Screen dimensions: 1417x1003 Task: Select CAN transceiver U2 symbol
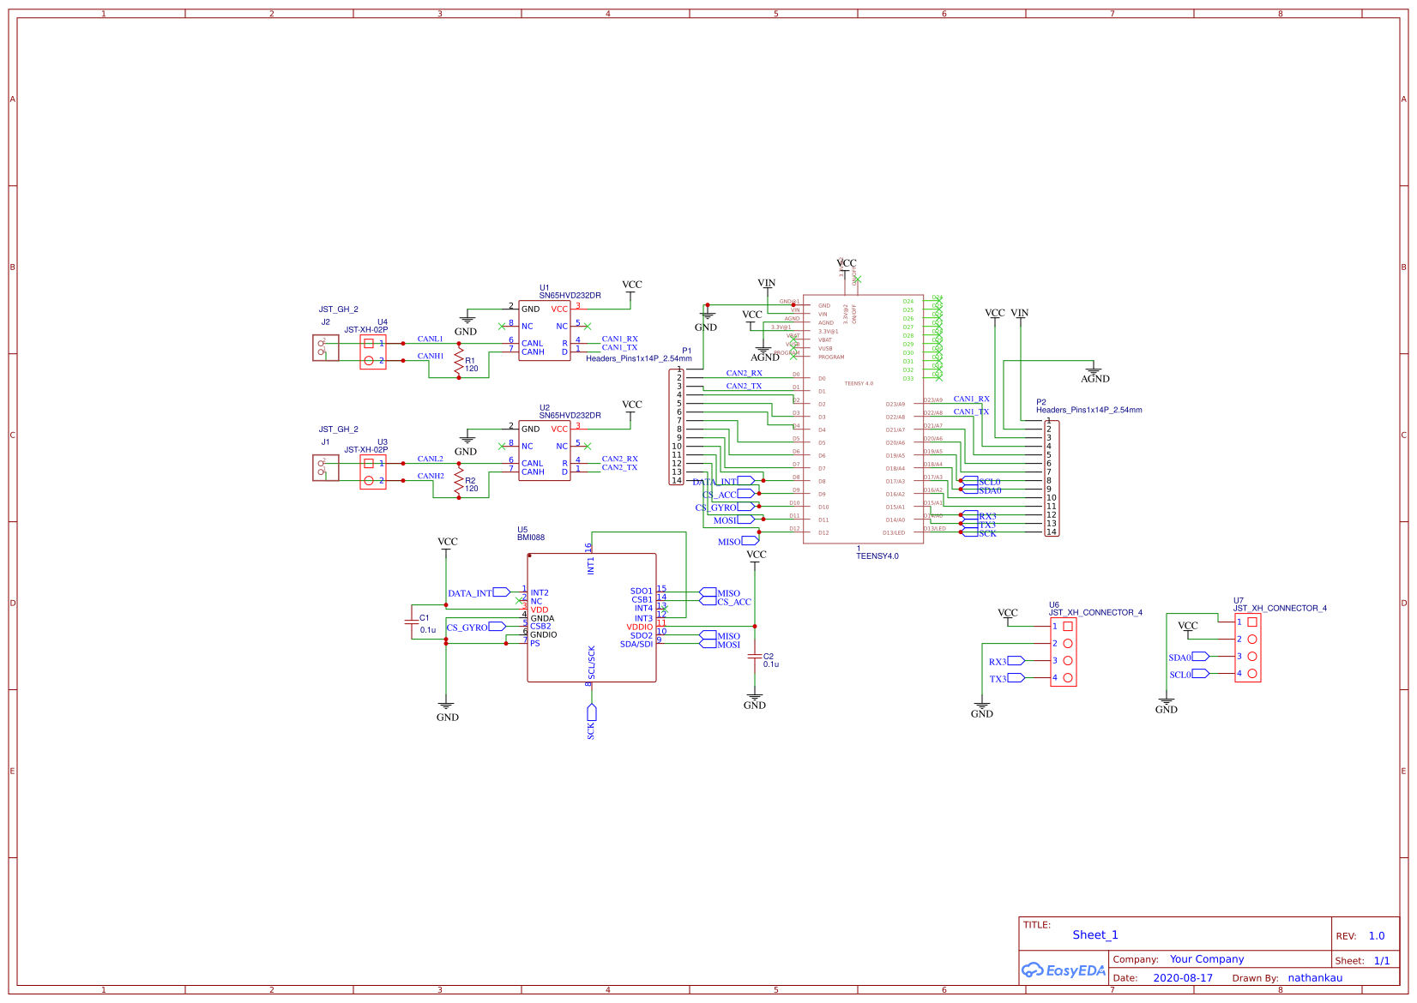[x=544, y=448]
